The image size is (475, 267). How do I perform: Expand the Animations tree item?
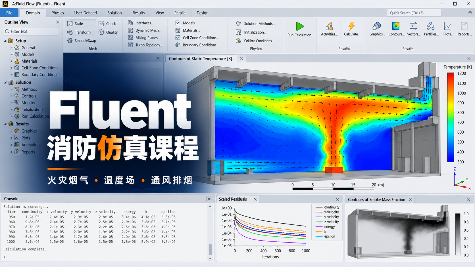pos(12,145)
